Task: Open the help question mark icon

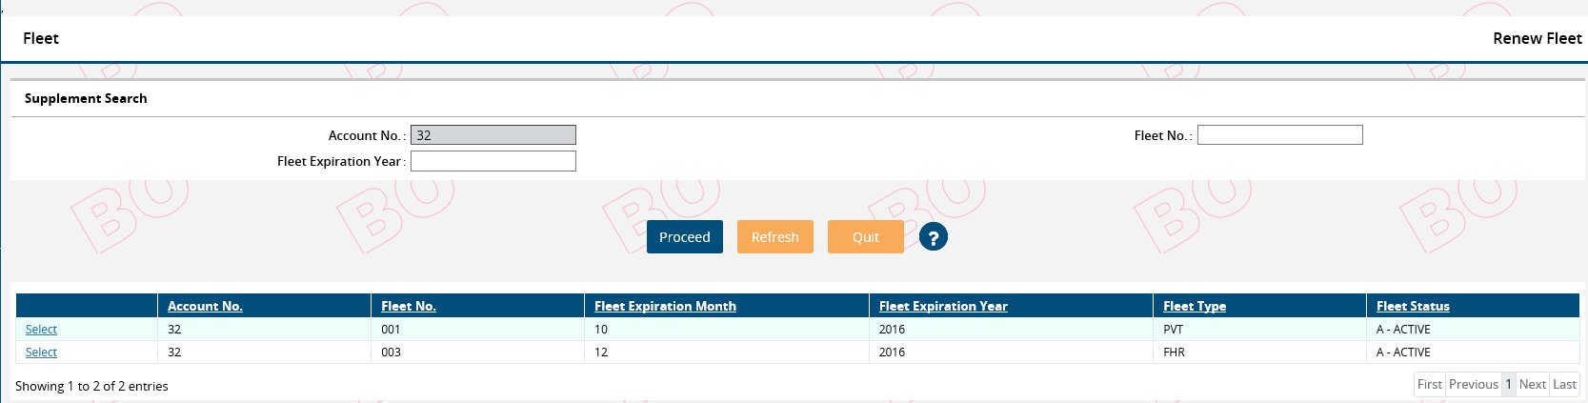Action: pyautogui.click(x=934, y=237)
